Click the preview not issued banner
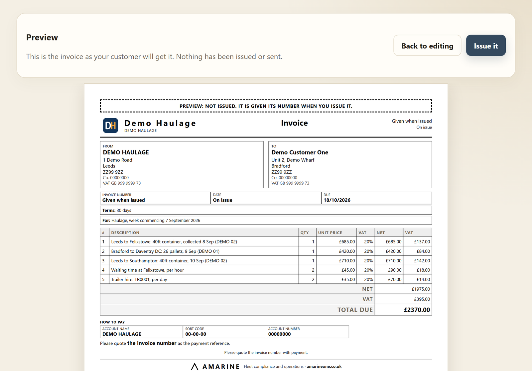Viewport: 532px width, 371px height. tap(266, 106)
